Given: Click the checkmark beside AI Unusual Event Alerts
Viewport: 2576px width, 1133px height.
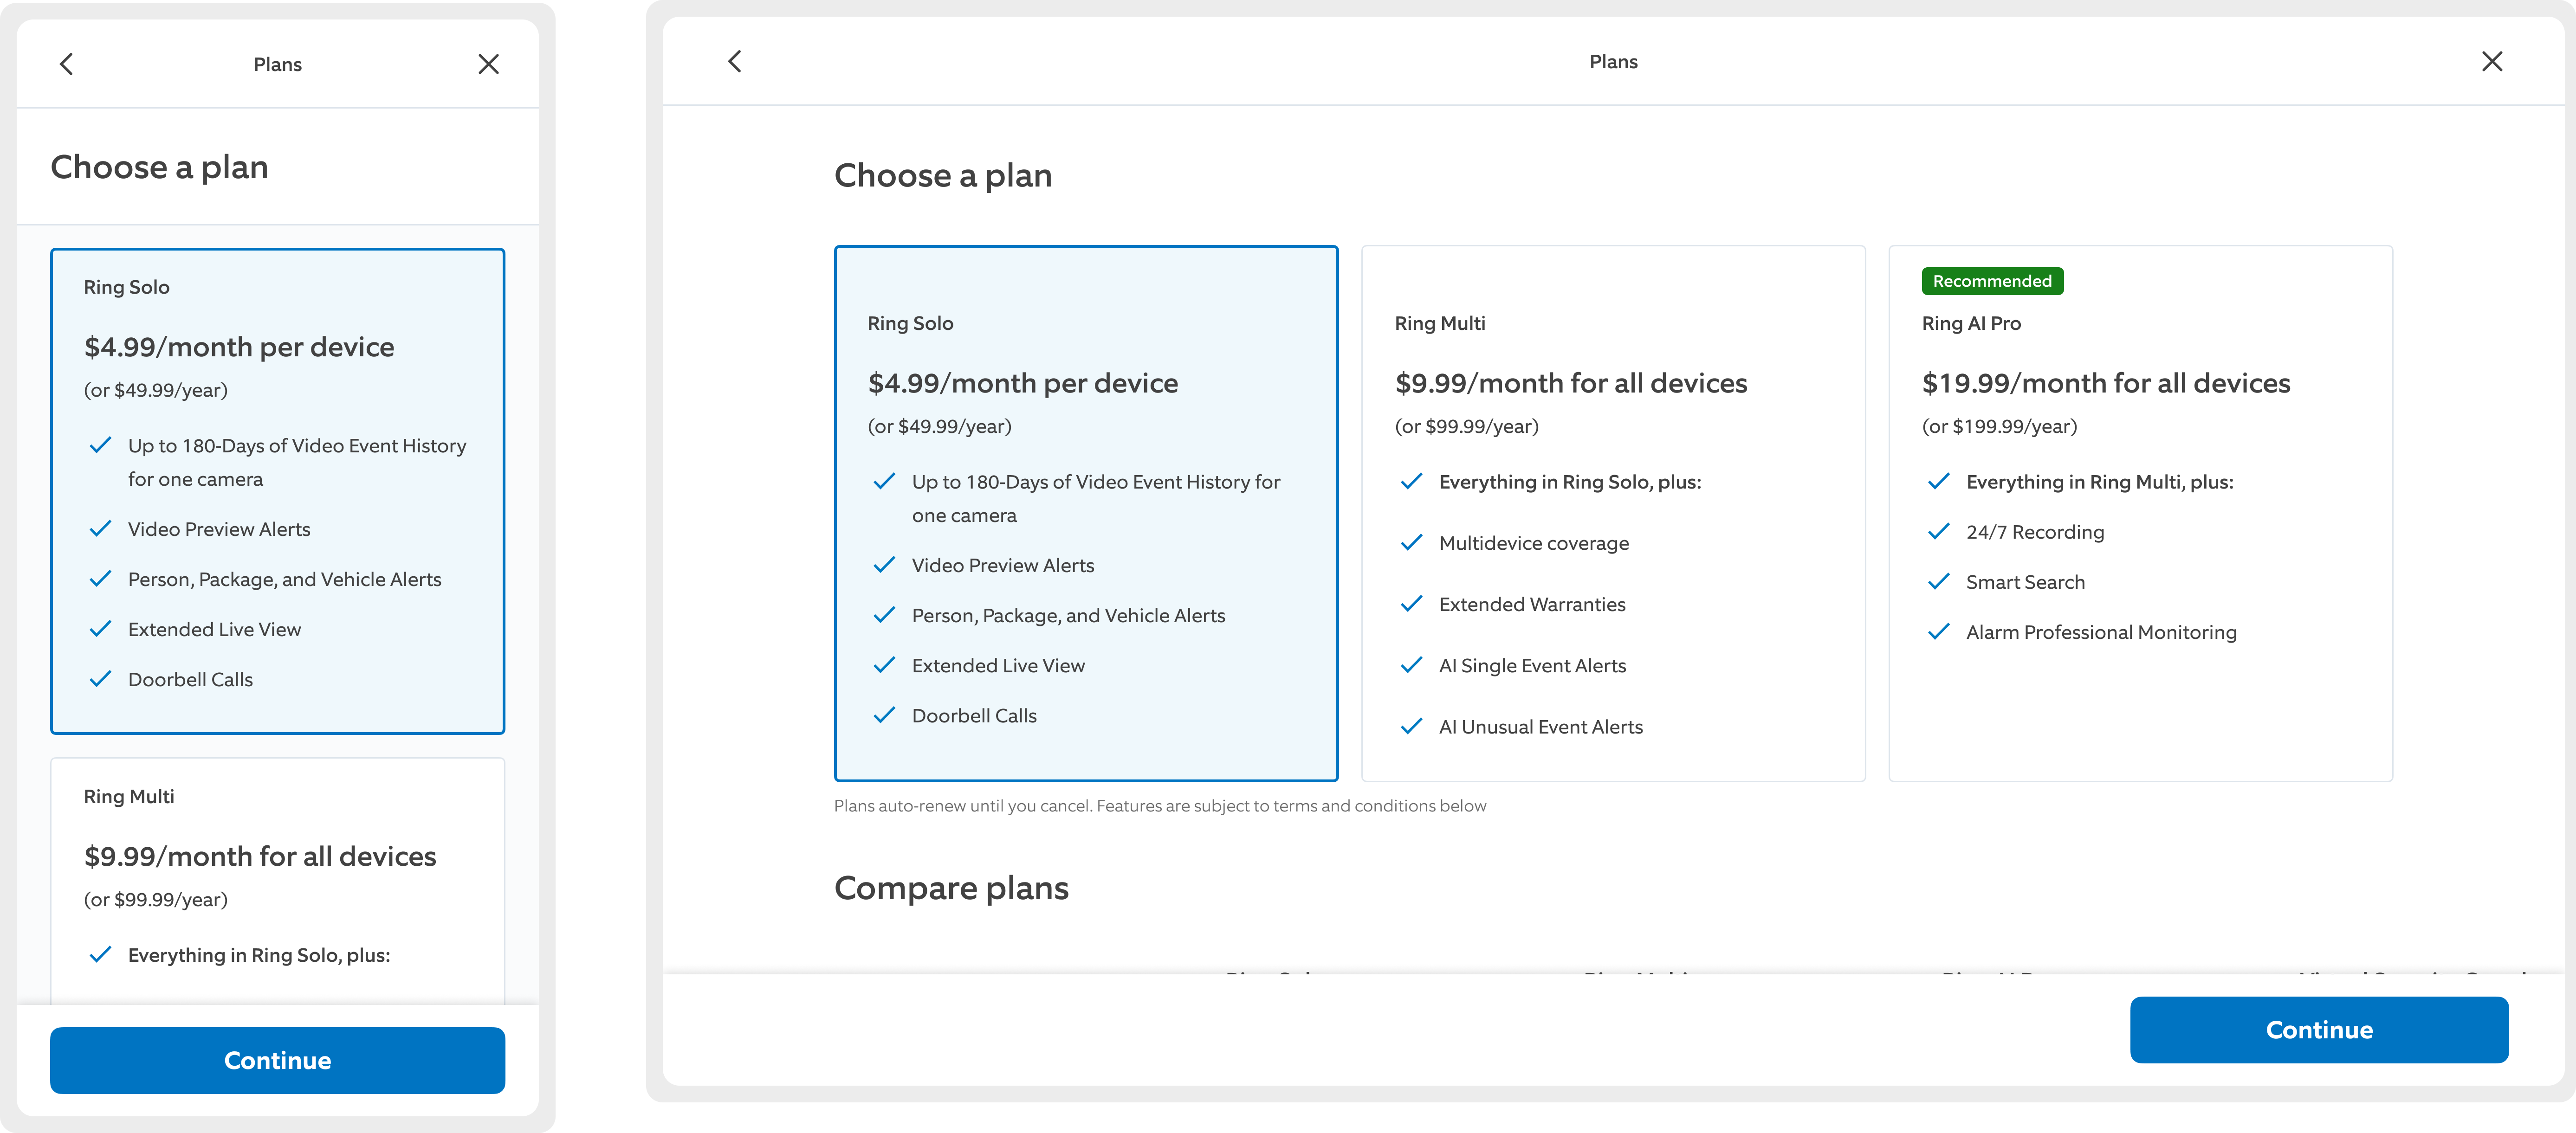Looking at the screenshot, I should click(x=1411, y=726).
